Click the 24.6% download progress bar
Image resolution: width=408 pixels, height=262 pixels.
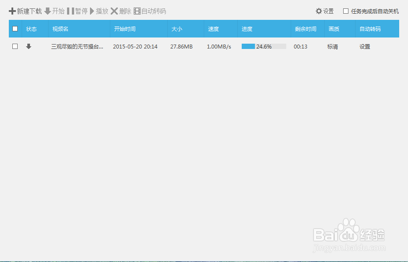click(x=263, y=46)
